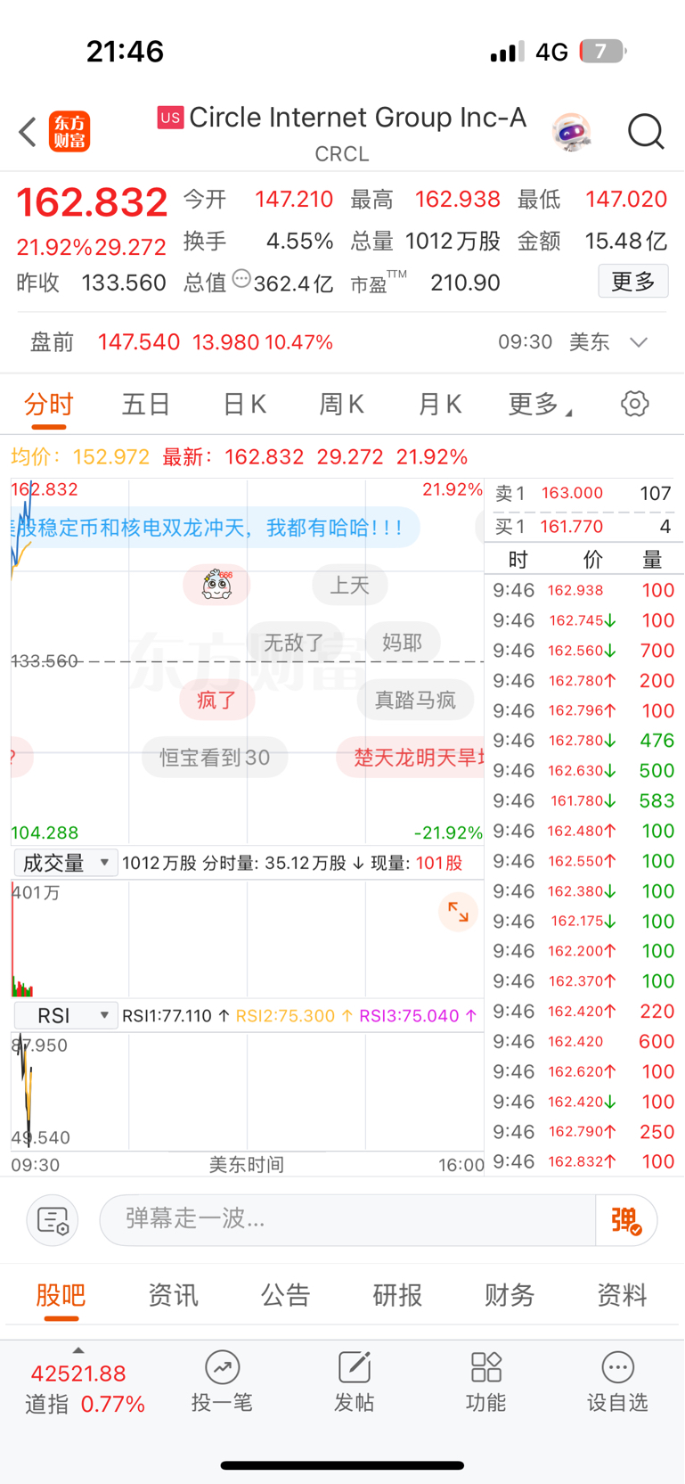Switch to the 五日 tab

click(x=146, y=405)
